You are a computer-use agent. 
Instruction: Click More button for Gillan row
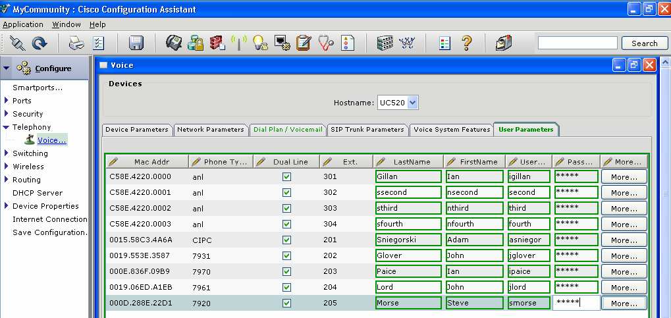pos(624,176)
